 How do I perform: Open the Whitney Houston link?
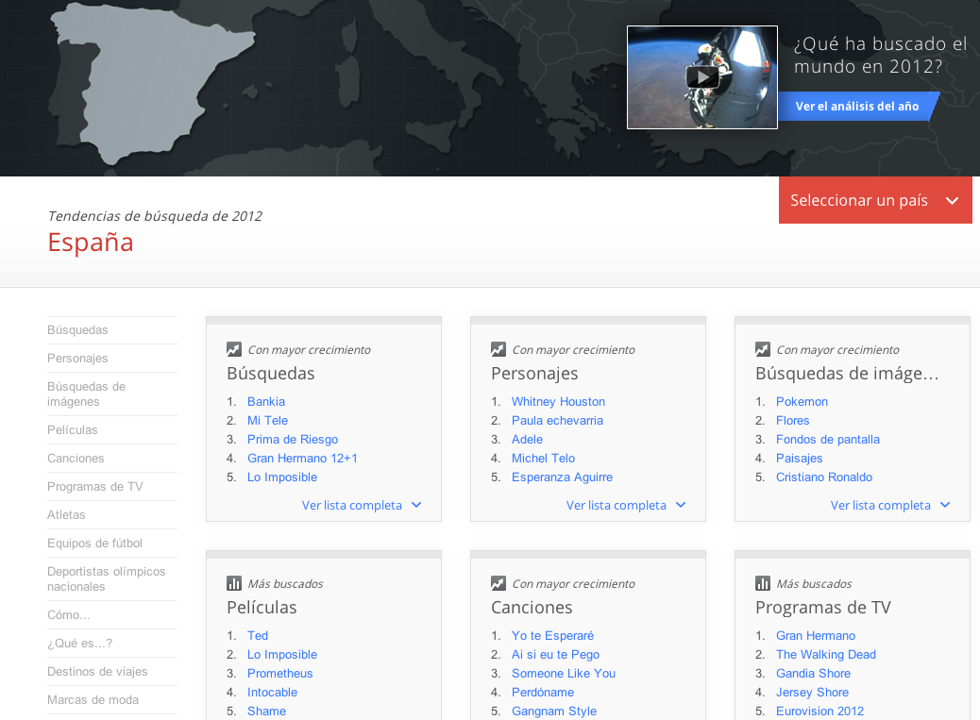coord(558,402)
